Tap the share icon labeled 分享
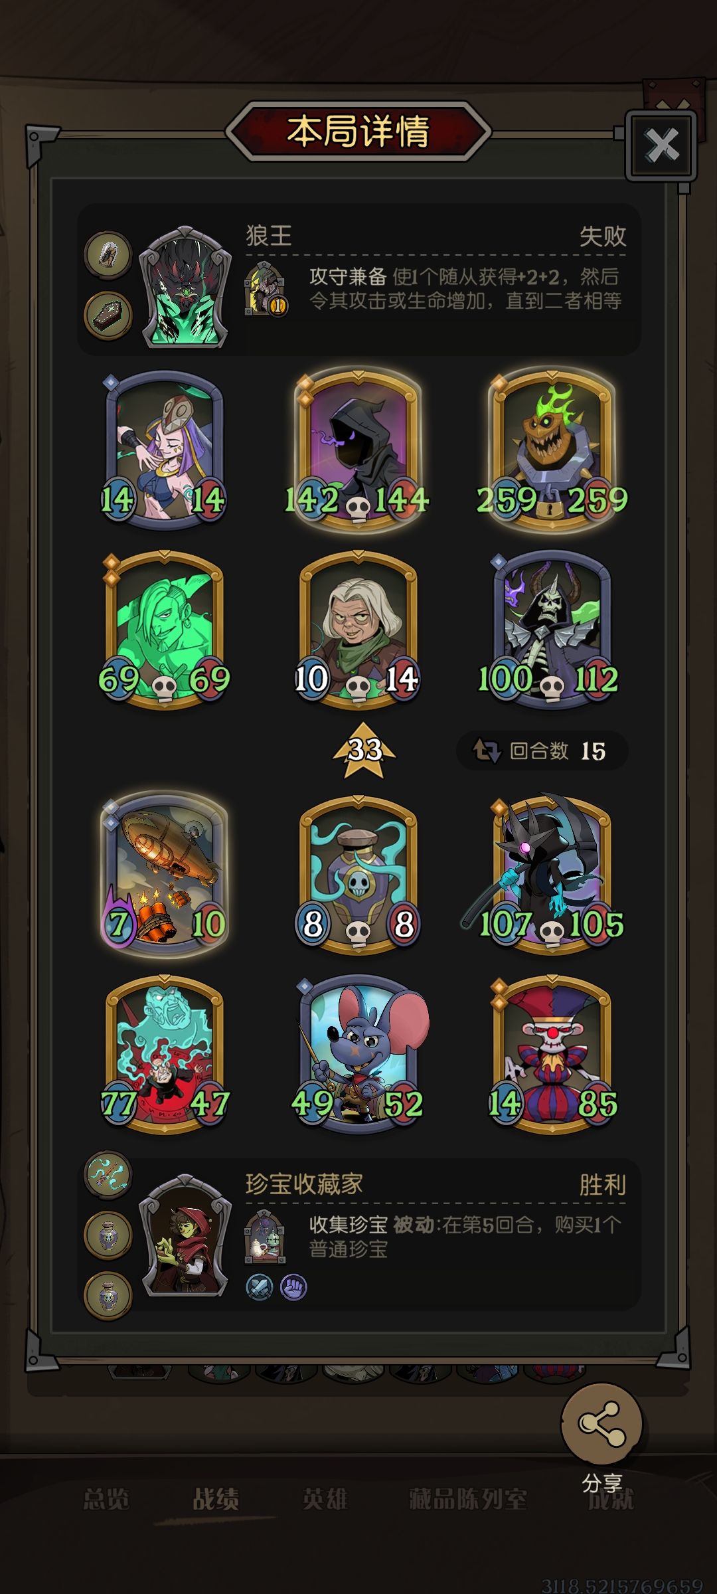 click(601, 1423)
